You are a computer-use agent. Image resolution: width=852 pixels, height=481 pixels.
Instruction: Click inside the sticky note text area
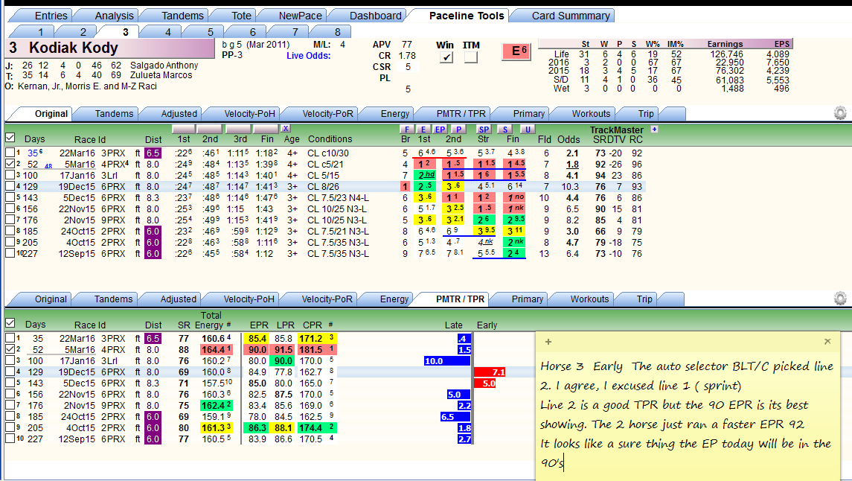tap(688, 414)
